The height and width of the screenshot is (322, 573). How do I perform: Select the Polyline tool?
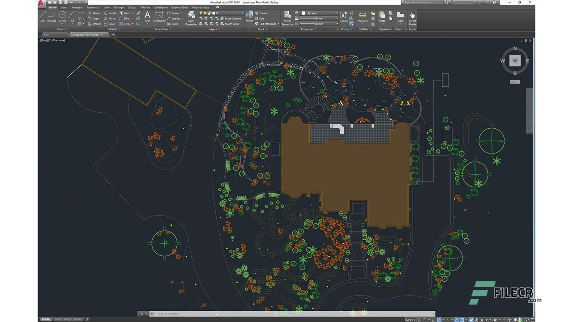[x=51, y=17]
